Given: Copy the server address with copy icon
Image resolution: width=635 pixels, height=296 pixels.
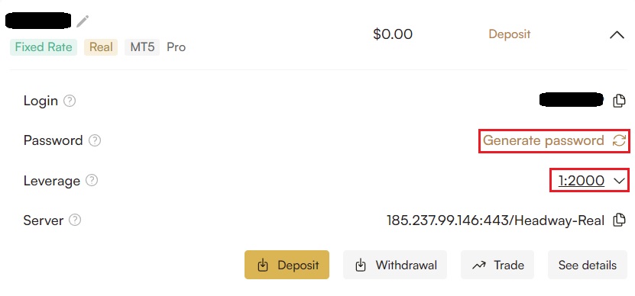Looking at the screenshot, I should click(619, 220).
